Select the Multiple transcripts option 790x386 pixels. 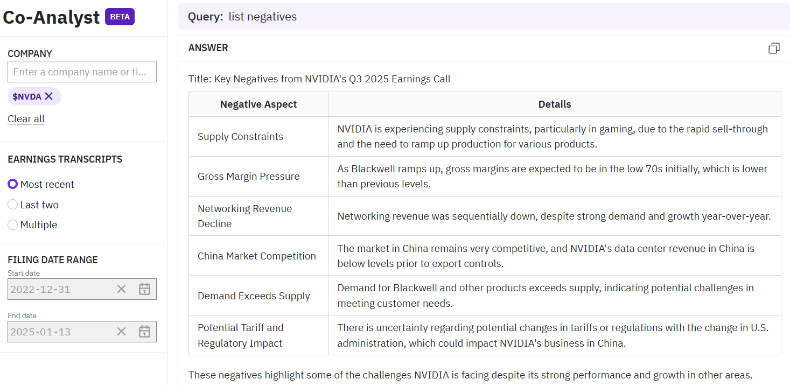tap(13, 224)
